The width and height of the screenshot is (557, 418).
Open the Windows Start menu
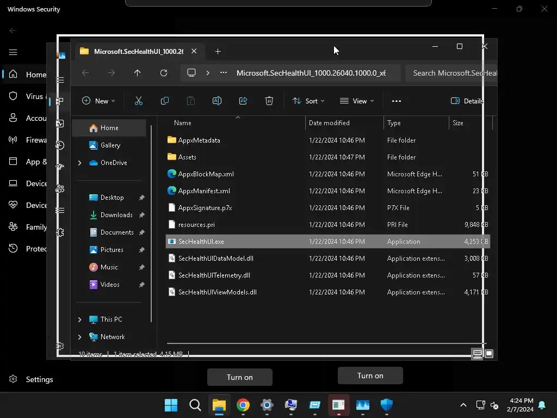point(171,405)
